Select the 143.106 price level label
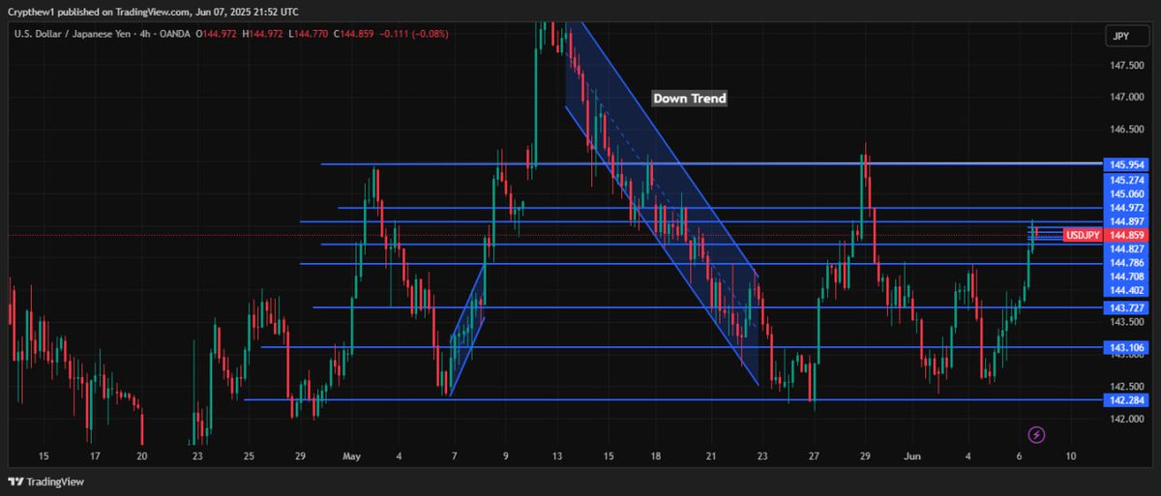Image resolution: width=1161 pixels, height=496 pixels. coord(1128,347)
